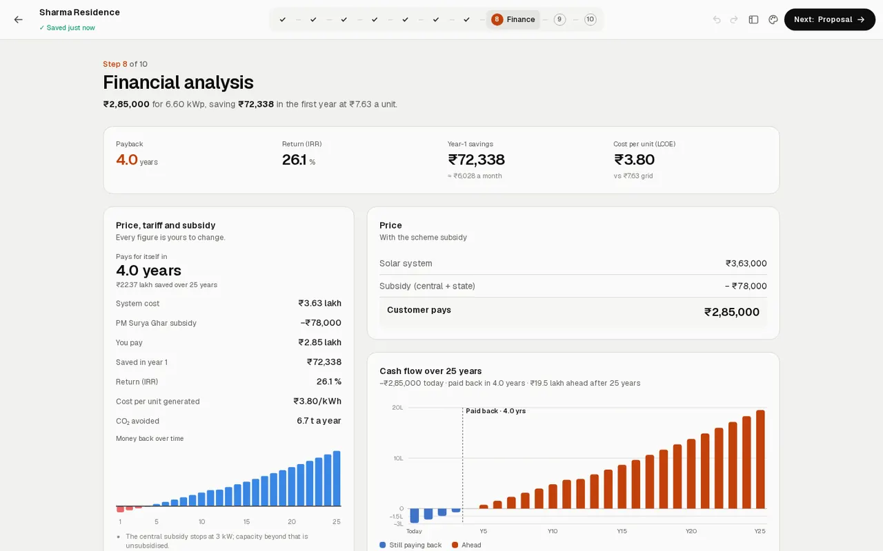883x551 pixels.
Task: Click the 'Paid back · 4.0 yrs' chart marker
Action: (495, 411)
